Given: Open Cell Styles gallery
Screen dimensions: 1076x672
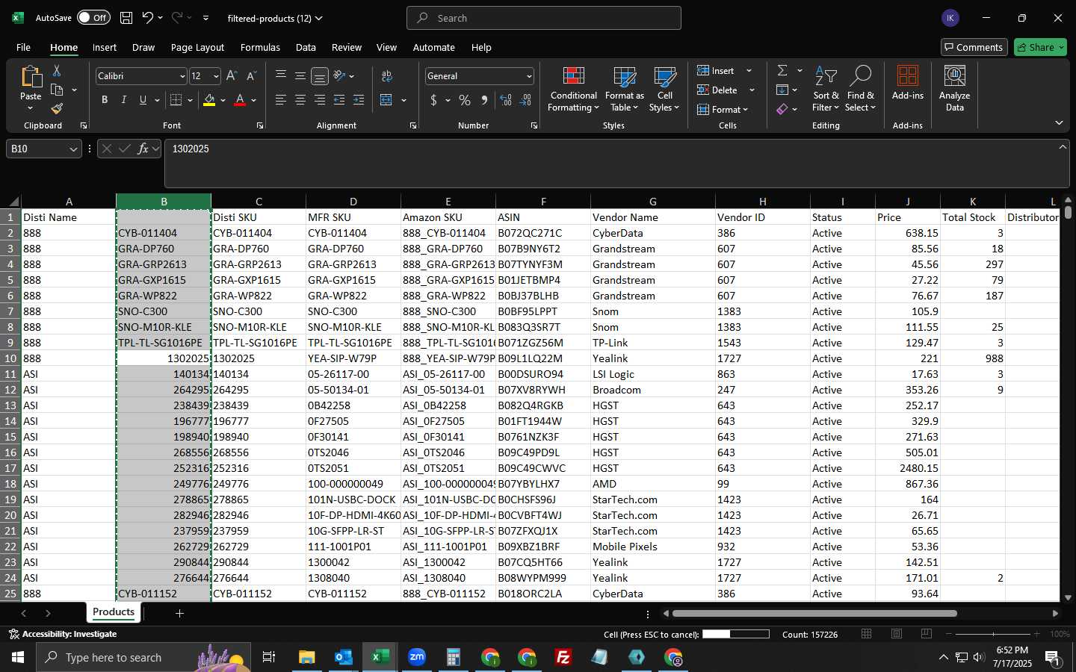Looking at the screenshot, I should coord(664,90).
